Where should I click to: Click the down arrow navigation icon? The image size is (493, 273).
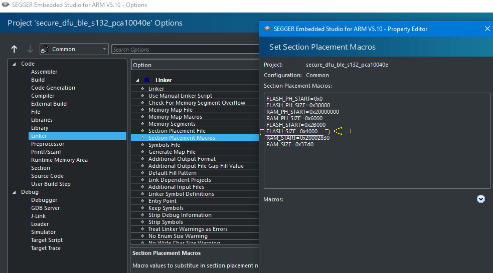[30, 49]
